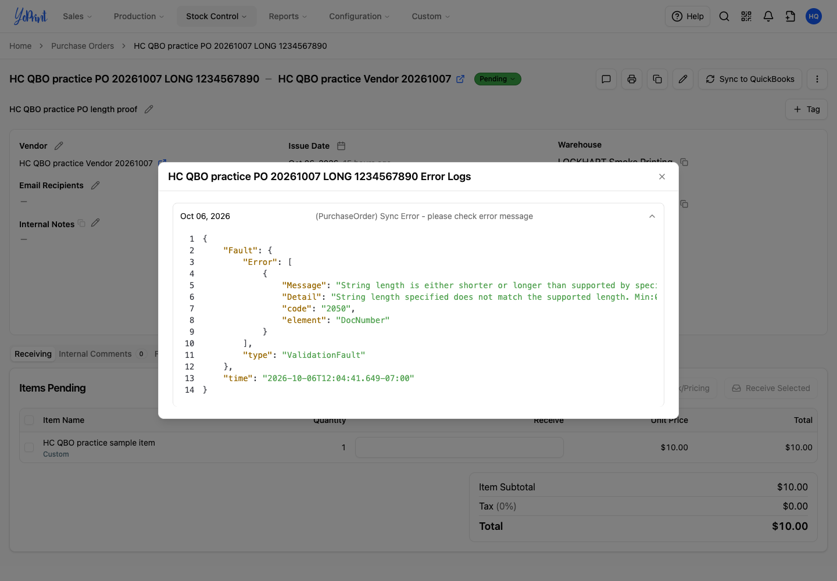Click the Total $10.00 amount
The height and width of the screenshot is (581, 837).
point(790,526)
